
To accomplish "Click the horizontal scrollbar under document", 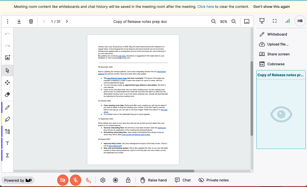I will coord(132,171).
